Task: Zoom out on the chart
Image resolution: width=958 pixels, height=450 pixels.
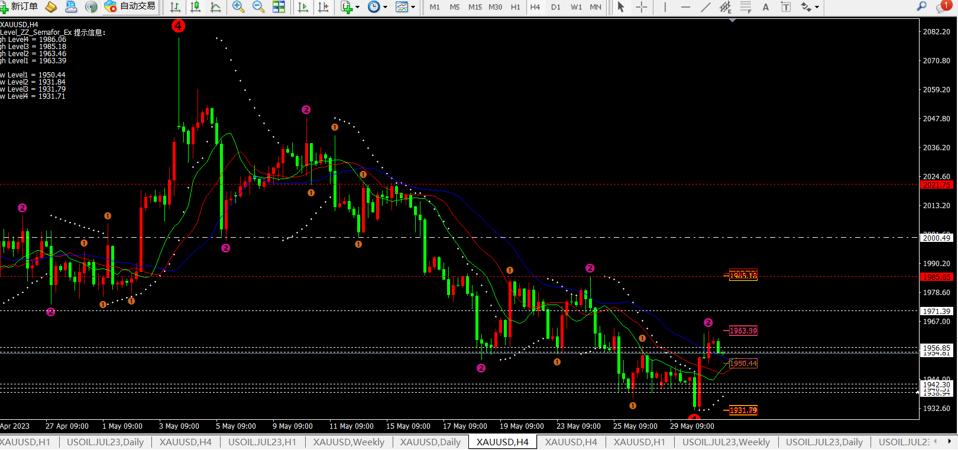Action: [258, 7]
